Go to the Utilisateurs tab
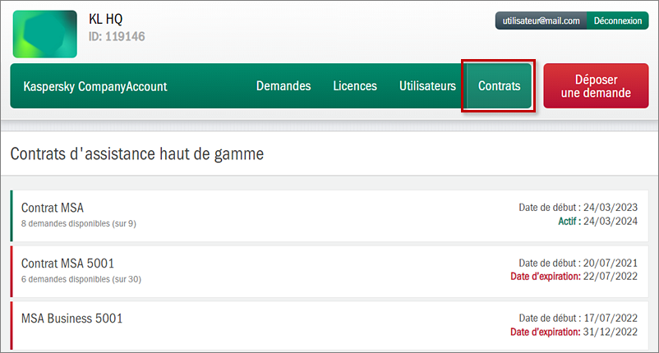The height and width of the screenshot is (353, 659). (427, 86)
